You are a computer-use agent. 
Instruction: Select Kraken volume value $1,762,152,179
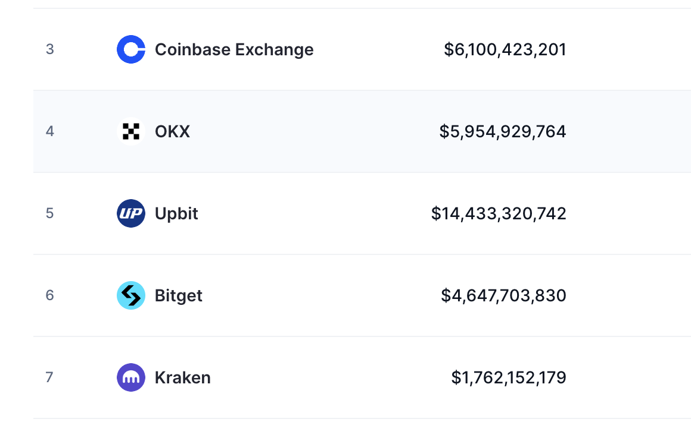(508, 377)
